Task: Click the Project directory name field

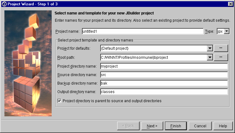Action: point(164,66)
